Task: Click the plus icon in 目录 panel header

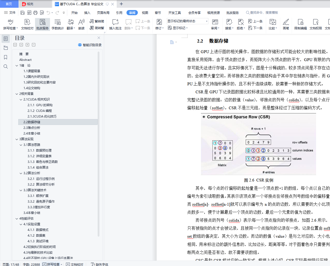Action: (28, 45)
